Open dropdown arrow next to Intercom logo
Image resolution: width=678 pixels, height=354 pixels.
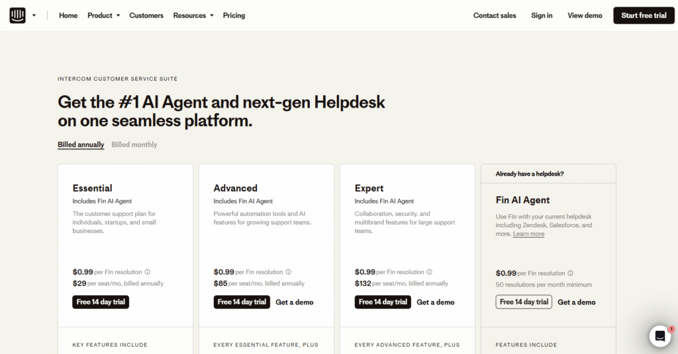(x=34, y=15)
